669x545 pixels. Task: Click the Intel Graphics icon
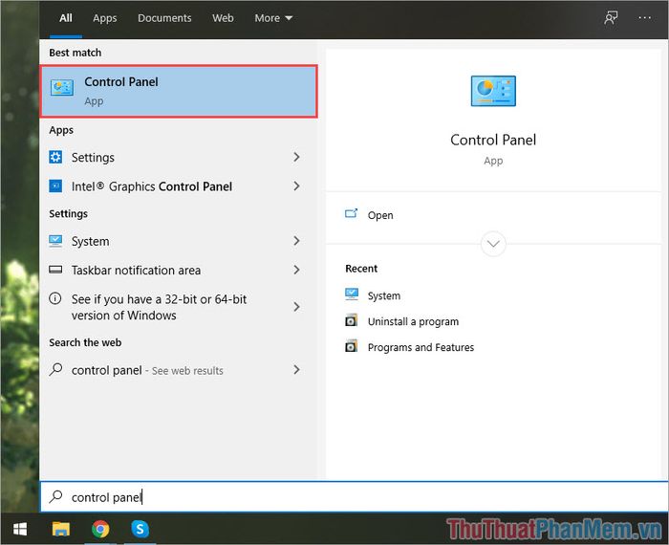[x=55, y=186]
